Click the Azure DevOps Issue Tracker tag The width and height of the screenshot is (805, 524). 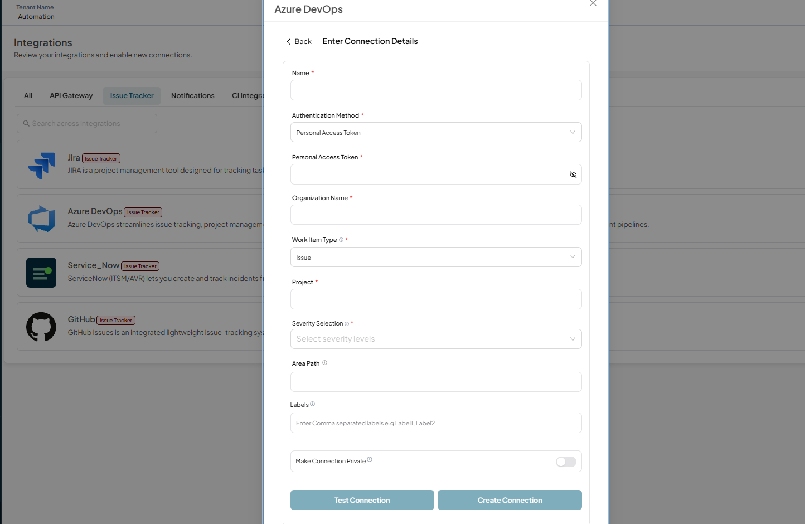(143, 212)
